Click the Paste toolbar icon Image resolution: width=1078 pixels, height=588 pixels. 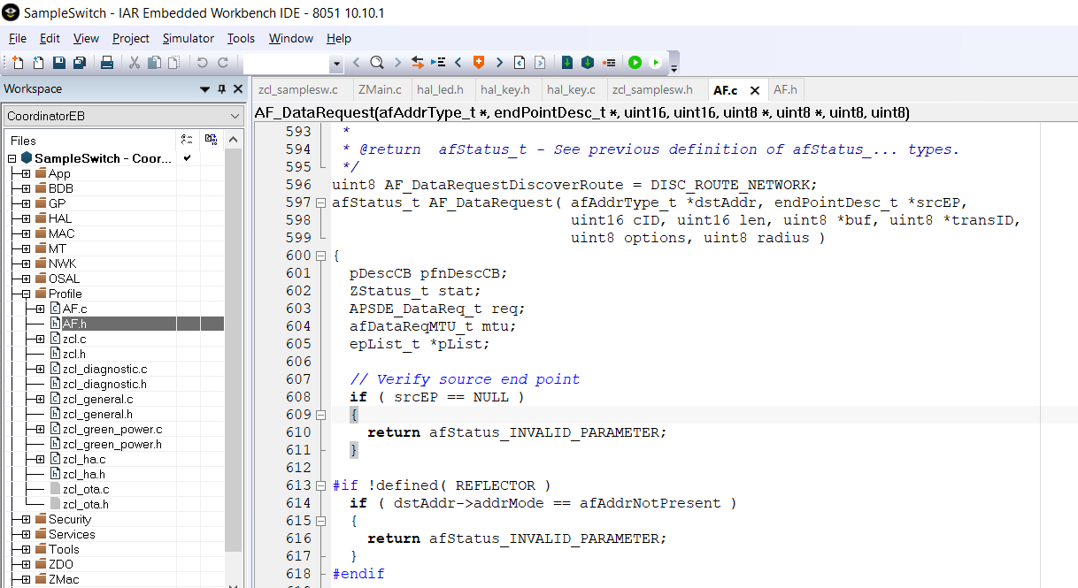click(x=173, y=63)
